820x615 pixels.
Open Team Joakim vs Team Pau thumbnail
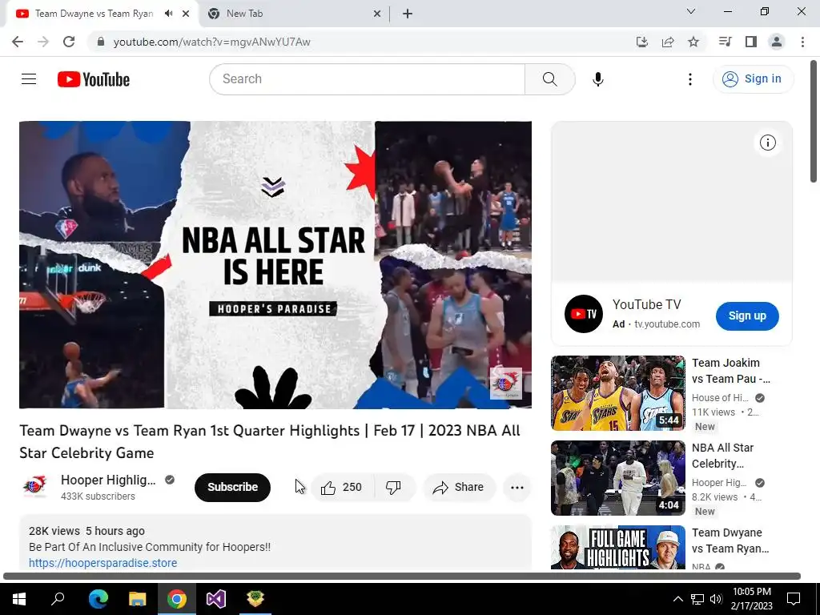617,392
